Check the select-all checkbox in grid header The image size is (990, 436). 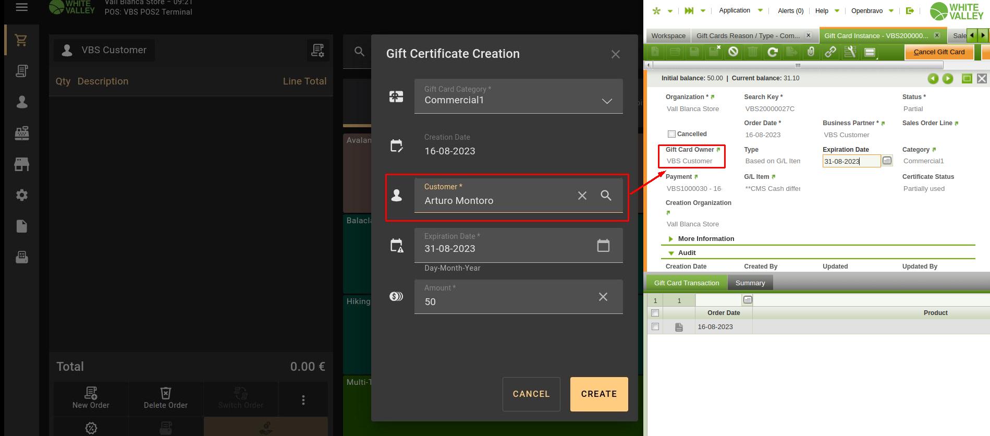pyautogui.click(x=655, y=313)
